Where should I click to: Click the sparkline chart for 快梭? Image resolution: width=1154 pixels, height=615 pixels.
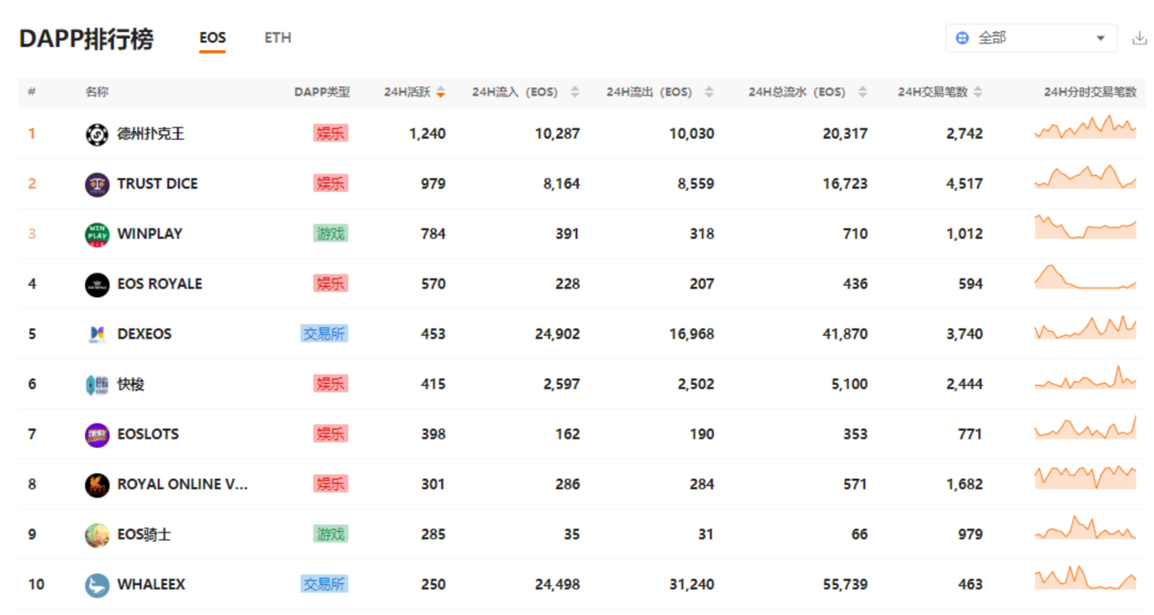click(1085, 377)
